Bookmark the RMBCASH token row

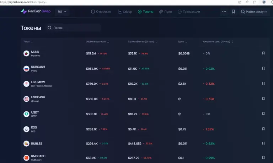(x=263, y=157)
